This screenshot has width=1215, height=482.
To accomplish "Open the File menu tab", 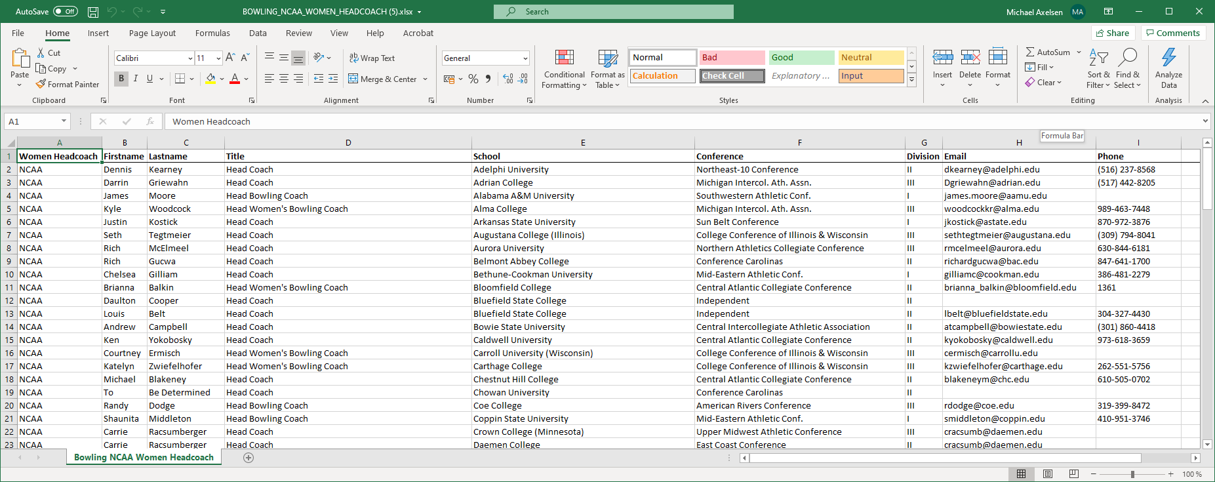I will [x=18, y=33].
